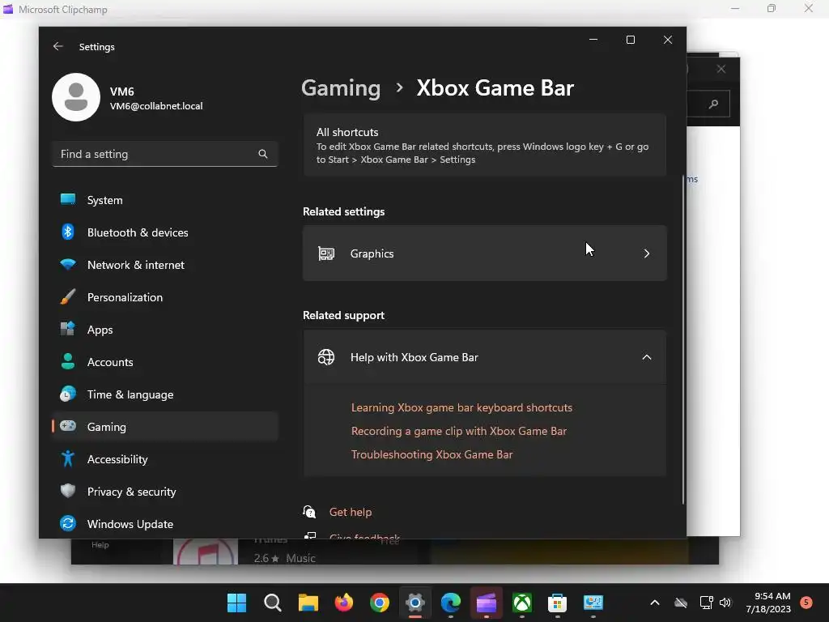Click the Gaming breadcrumb link

341,87
